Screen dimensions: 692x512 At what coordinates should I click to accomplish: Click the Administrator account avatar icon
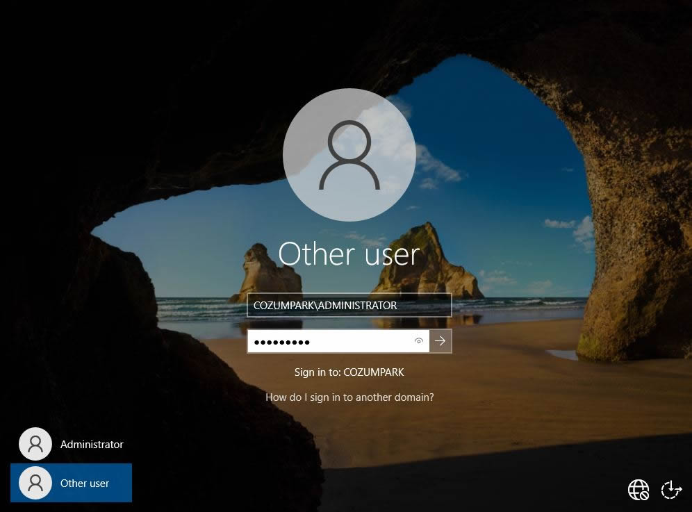pos(35,444)
